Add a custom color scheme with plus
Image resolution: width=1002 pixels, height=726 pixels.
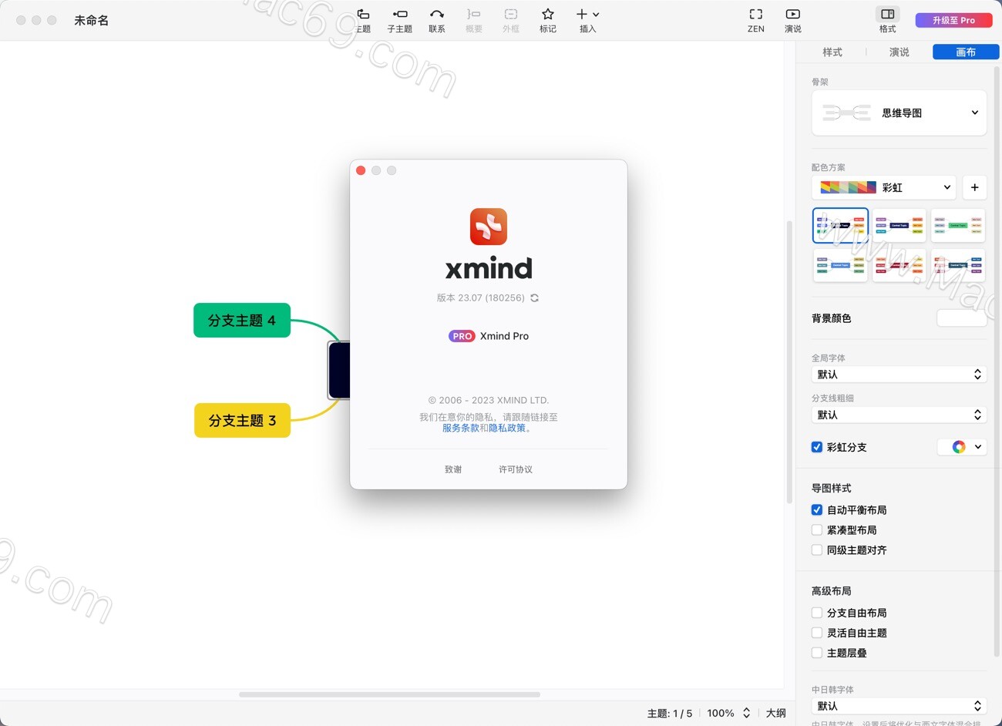click(975, 187)
